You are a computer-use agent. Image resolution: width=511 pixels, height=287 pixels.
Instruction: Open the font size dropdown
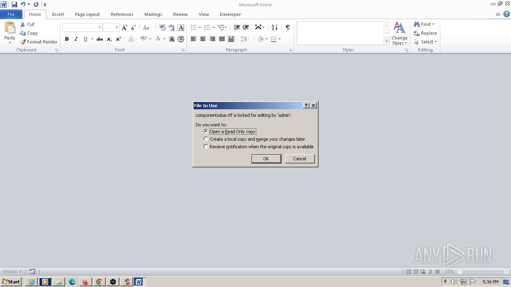117,28
